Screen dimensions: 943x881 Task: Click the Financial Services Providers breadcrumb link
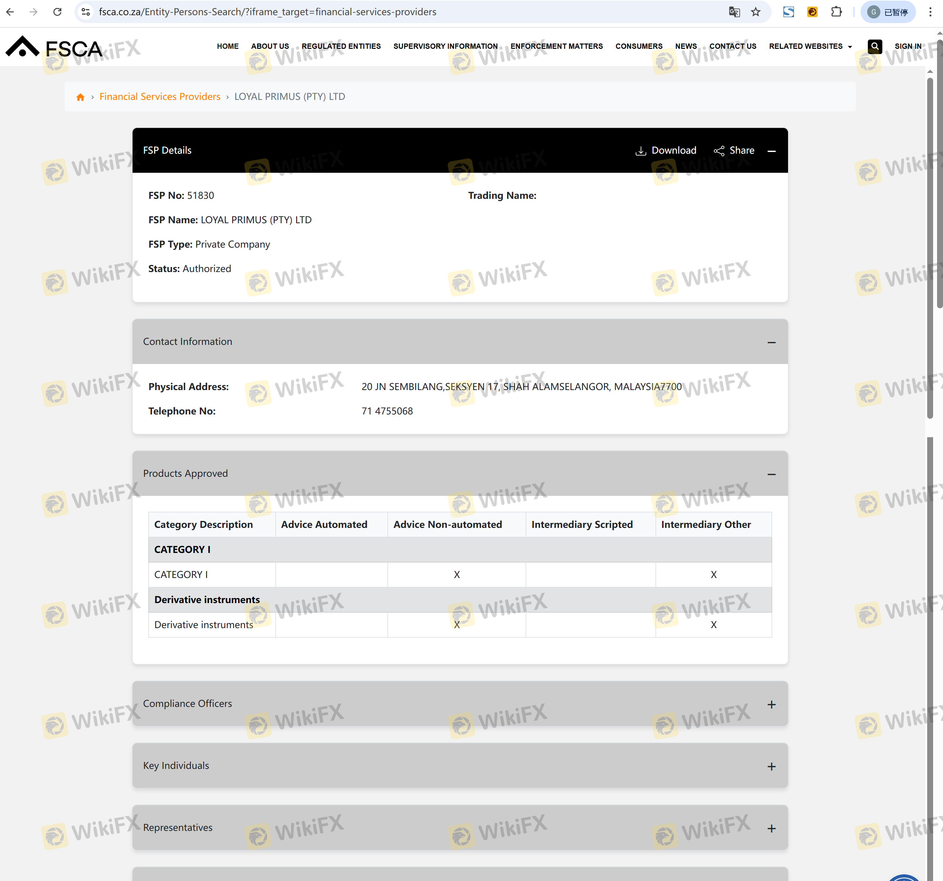[x=160, y=97]
